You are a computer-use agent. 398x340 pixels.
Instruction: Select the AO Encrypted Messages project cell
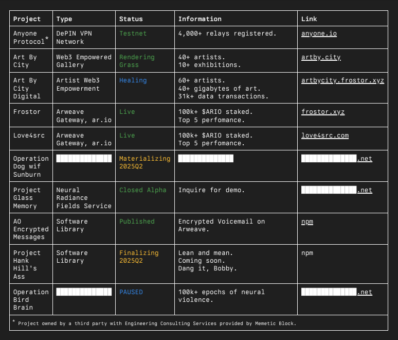tap(31, 229)
